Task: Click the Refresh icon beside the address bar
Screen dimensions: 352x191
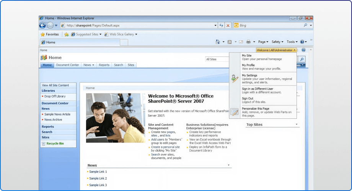Action: tap(221, 25)
